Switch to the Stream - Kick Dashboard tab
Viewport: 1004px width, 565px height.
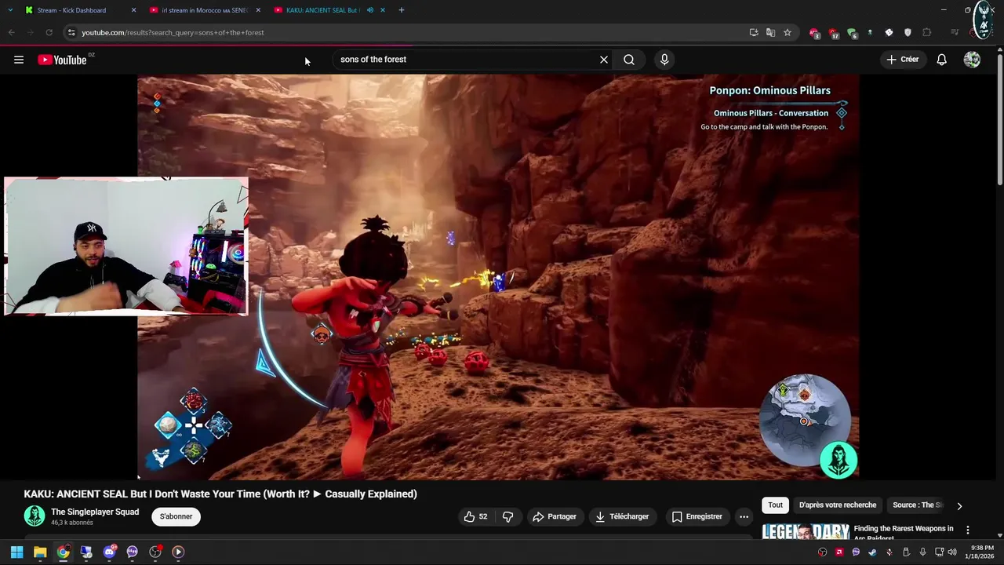coord(71,10)
